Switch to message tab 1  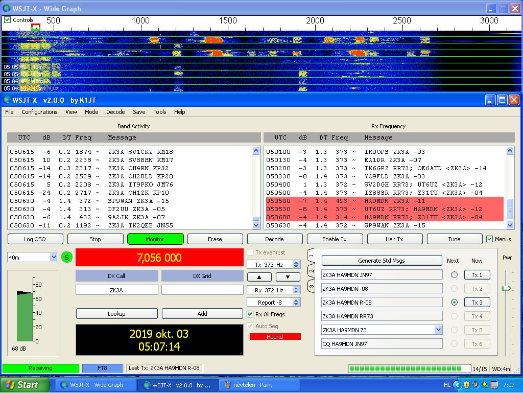click(x=311, y=256)
